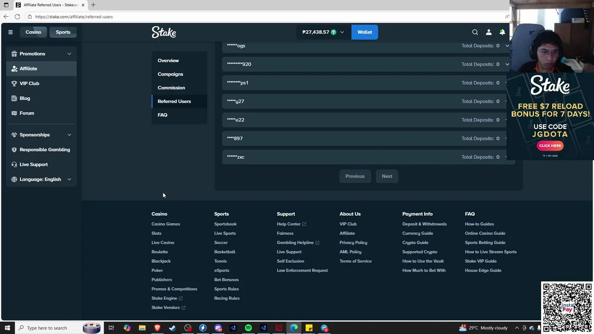Open Spotify from the taskbar
Screen dimensions: 594x334
pyautogui.click(x=248, y=328)
